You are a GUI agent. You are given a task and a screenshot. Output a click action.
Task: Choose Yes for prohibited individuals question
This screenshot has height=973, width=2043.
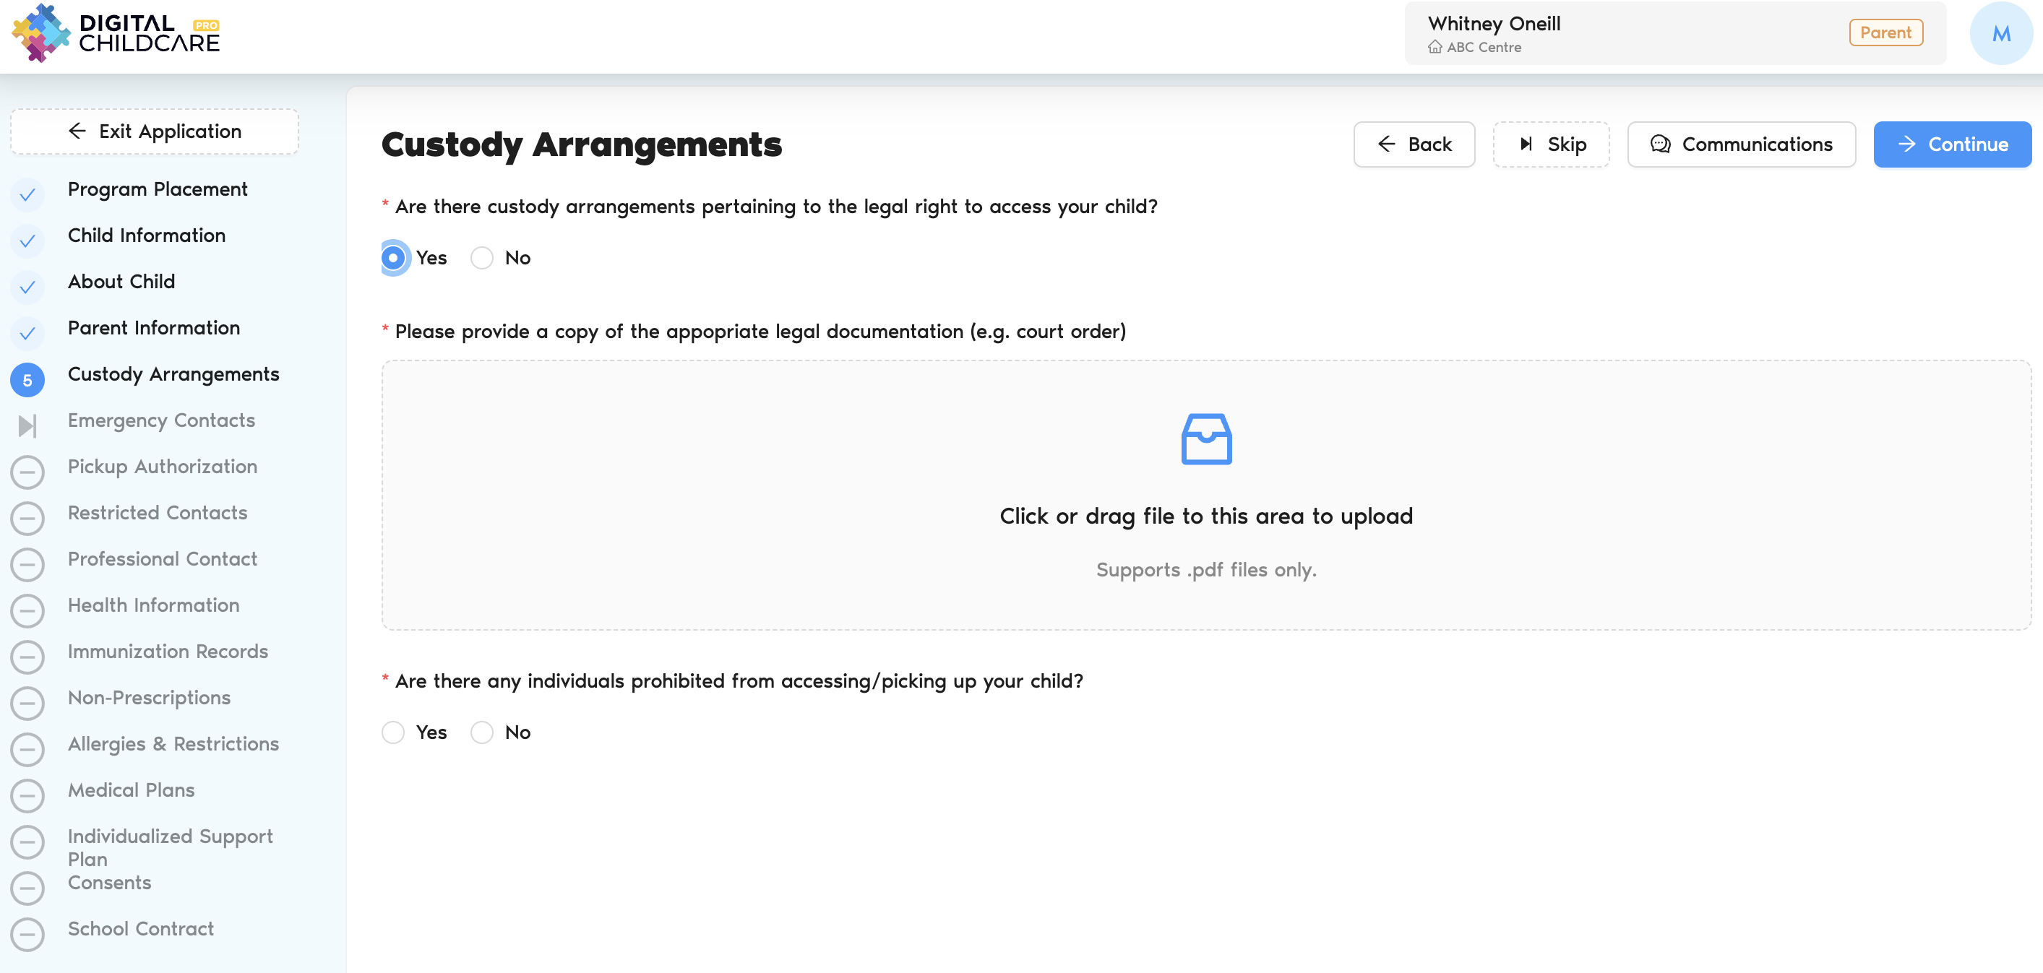393,732
